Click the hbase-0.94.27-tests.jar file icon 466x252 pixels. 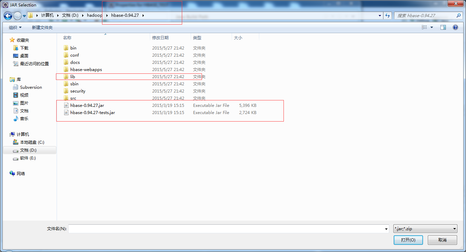pos(66,112)
